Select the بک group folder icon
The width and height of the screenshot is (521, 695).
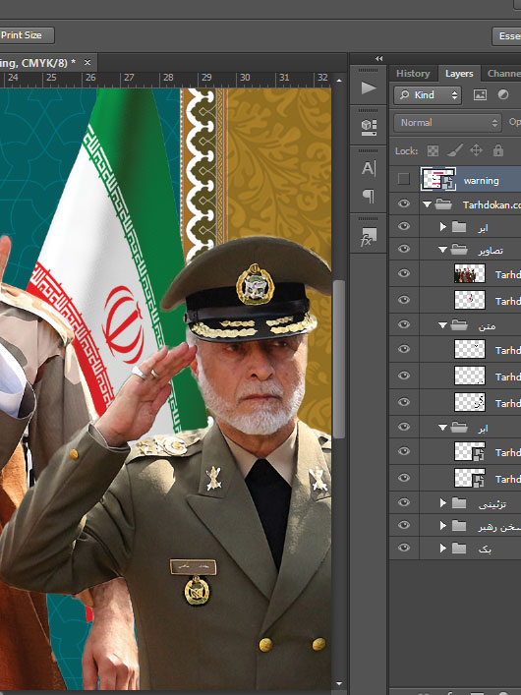tap(459, 549)
